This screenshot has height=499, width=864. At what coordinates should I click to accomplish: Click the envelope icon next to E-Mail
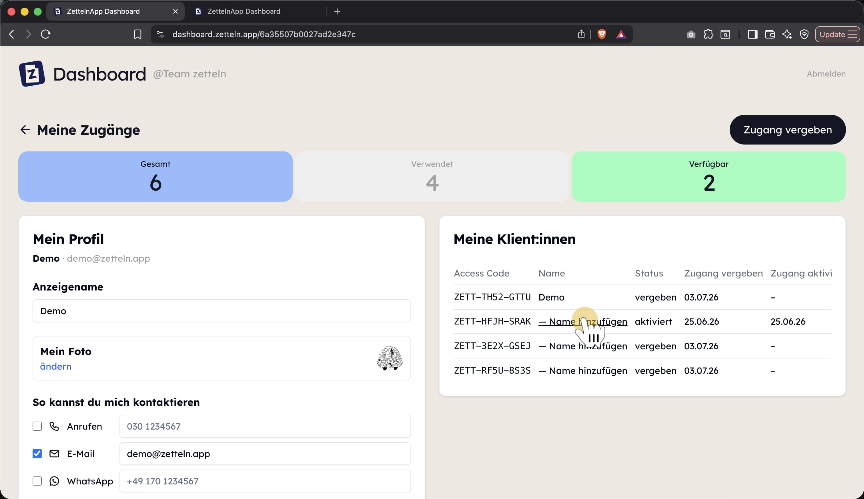[x=54, y=453]
